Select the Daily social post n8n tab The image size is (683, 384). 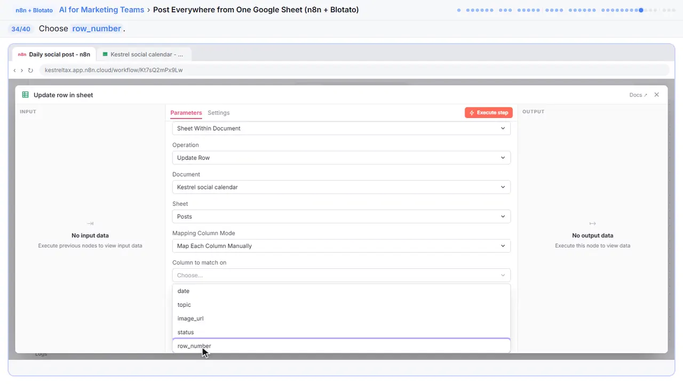(x=54, y=54)
